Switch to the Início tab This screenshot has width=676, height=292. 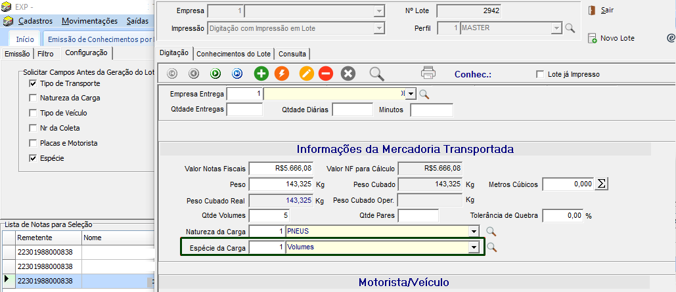25,39
